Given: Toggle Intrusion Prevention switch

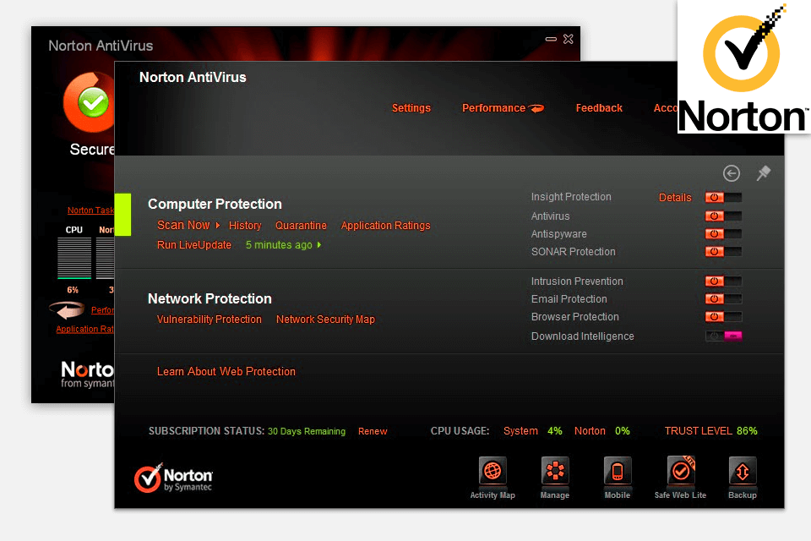Looking at the screenshot, I should click(723, 281).
